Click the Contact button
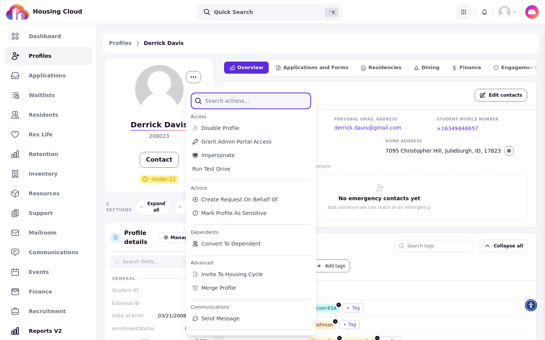The image size is (545, 340). (159, 160)
